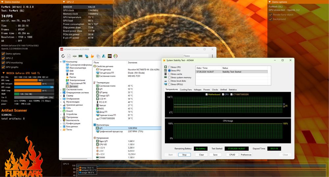The height and width of the screenshot is (177, 329).
Task: Open the report page icon in AIDA64 toolbar
Action: point(69,56)
